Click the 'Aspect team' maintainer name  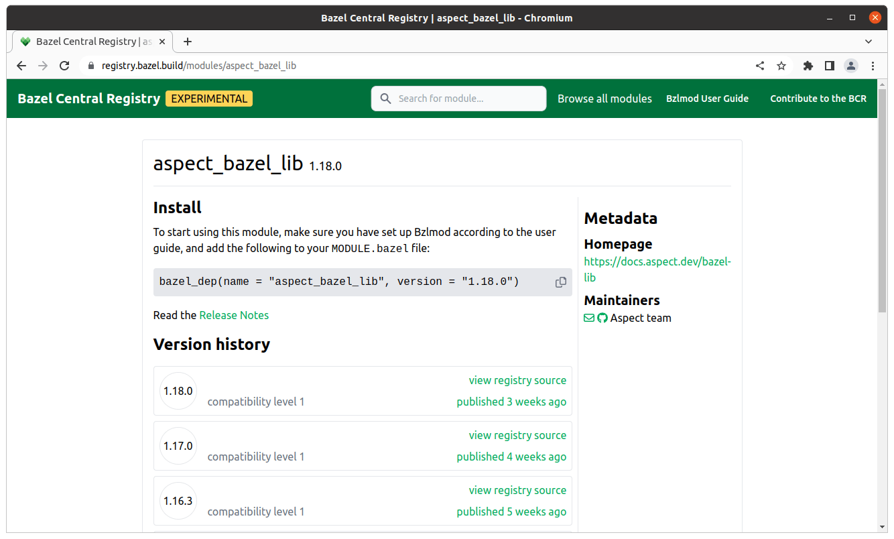[x=641, y=318]
